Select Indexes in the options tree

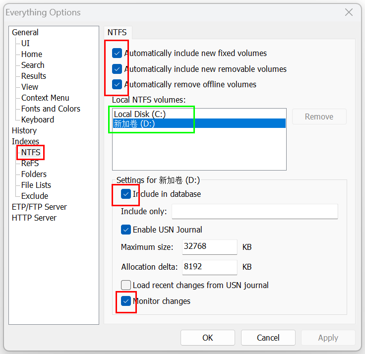pos(25,141)
